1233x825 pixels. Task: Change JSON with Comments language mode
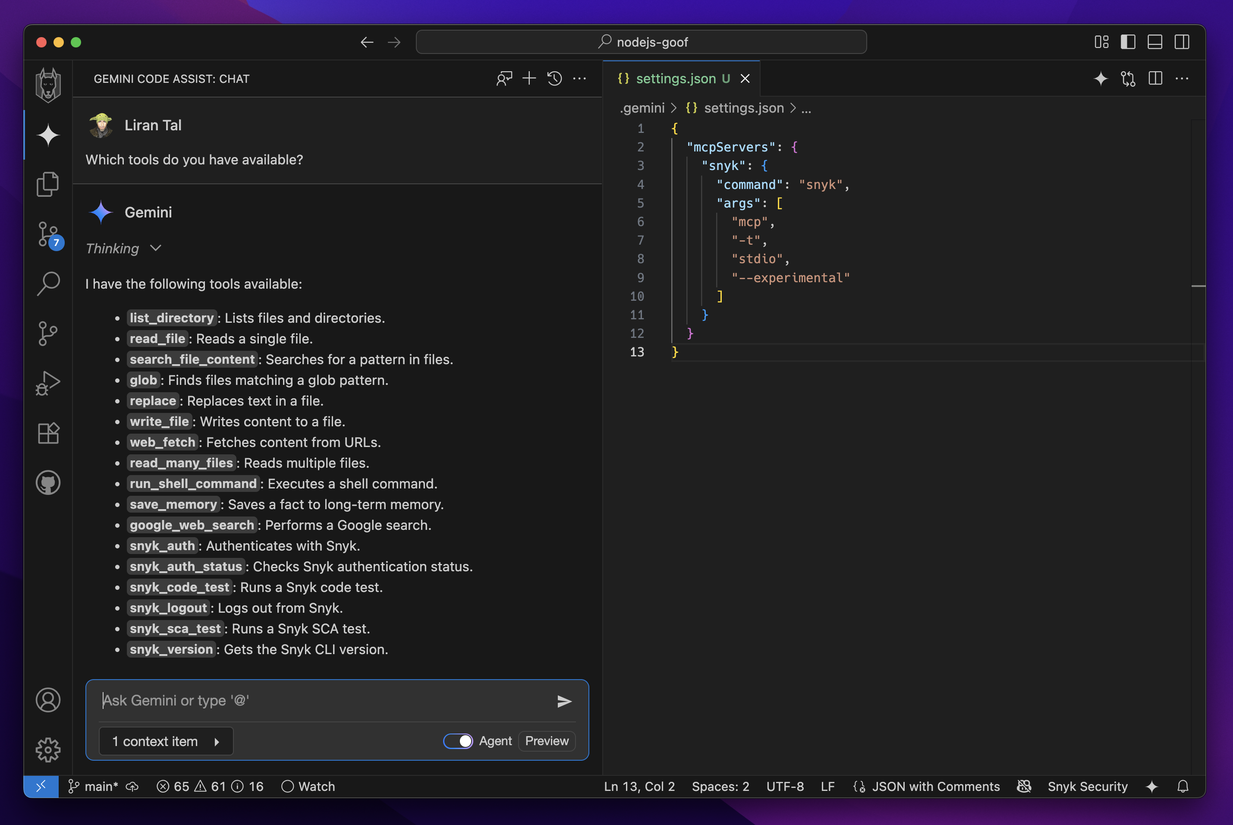click(x=935, y=786)
